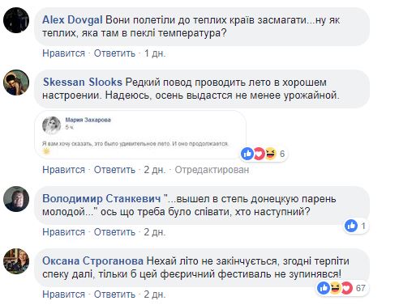Click Ответить under Skessan Slooks comment

[x=114, y=170]
